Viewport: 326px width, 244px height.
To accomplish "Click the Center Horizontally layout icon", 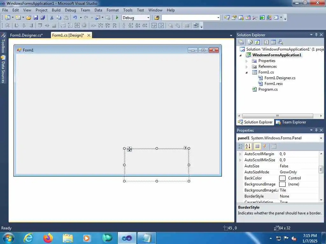I will 154,25.
